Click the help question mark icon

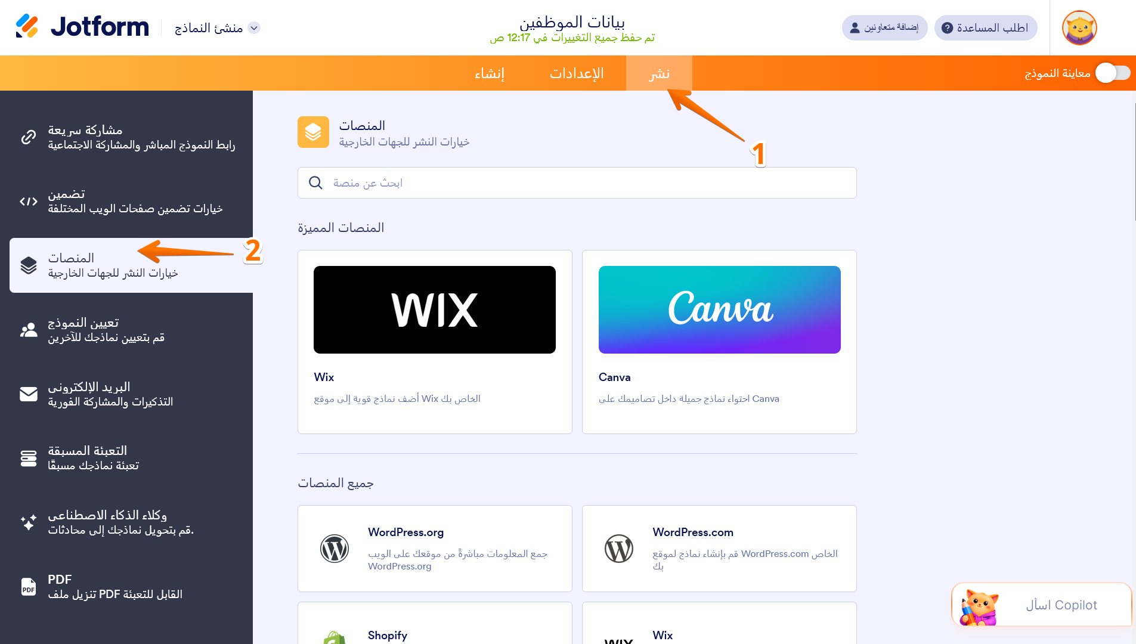[x=947, y=28]
